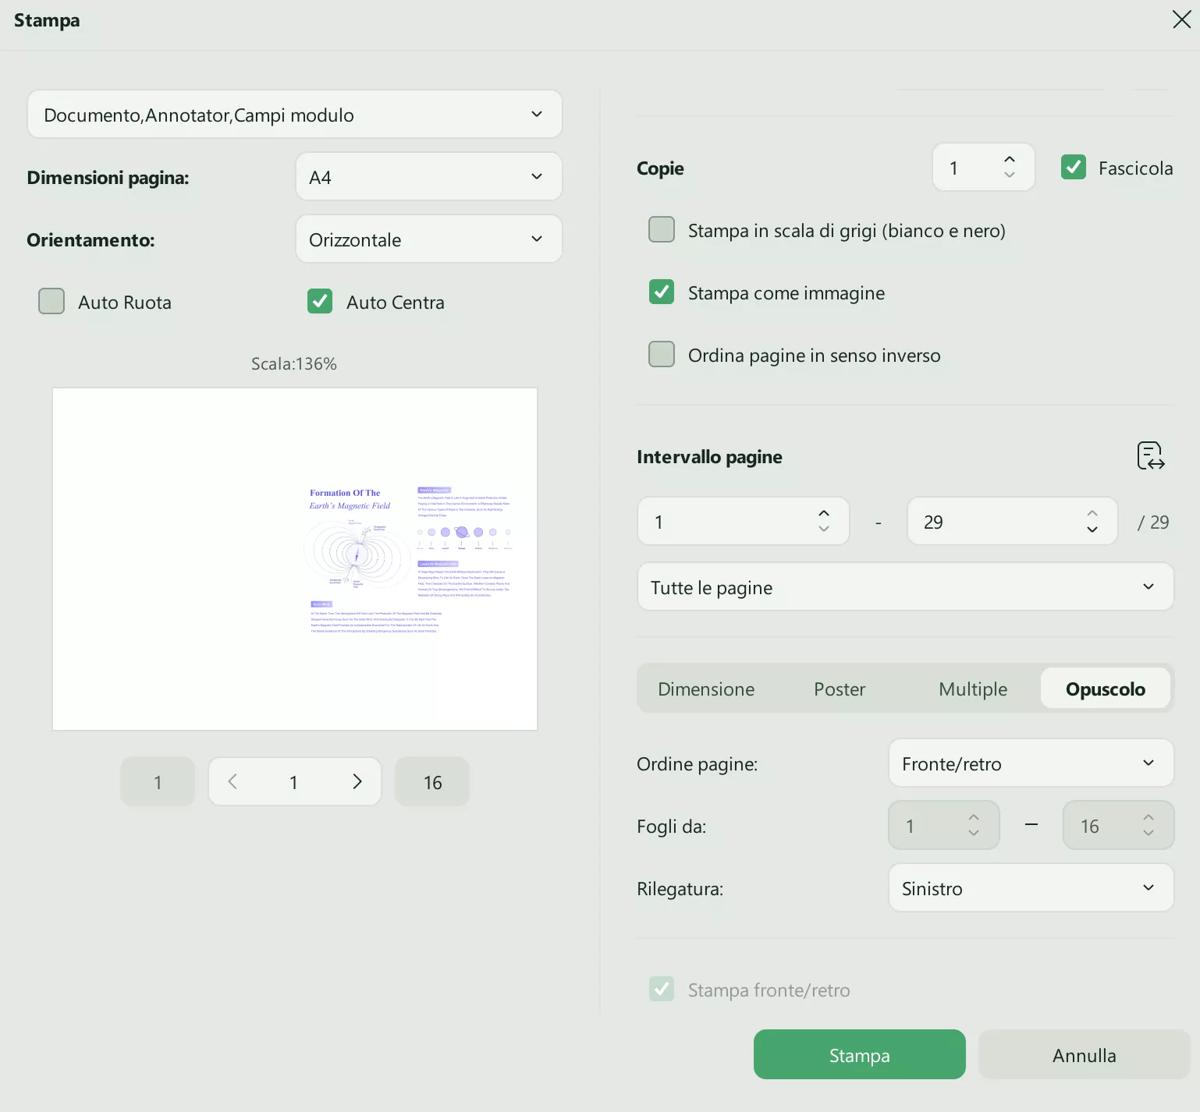The width and height of the screenshot is (1200, 1112).
Task: Disable the Auto Centra checkbox
Action: click(x=320, y=301)
